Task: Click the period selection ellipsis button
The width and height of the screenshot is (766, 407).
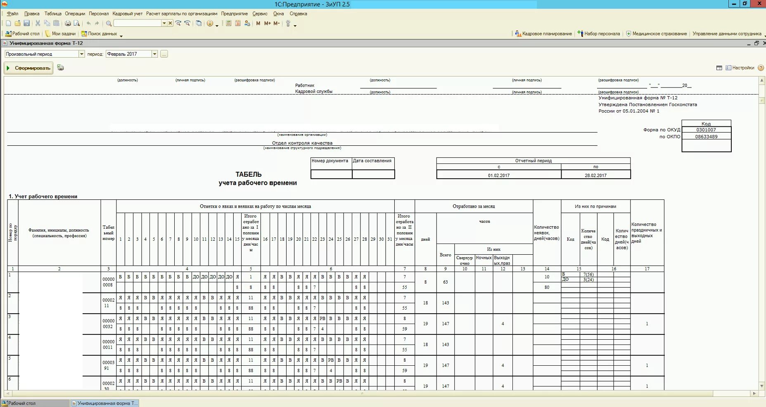Action: point(164,54)
